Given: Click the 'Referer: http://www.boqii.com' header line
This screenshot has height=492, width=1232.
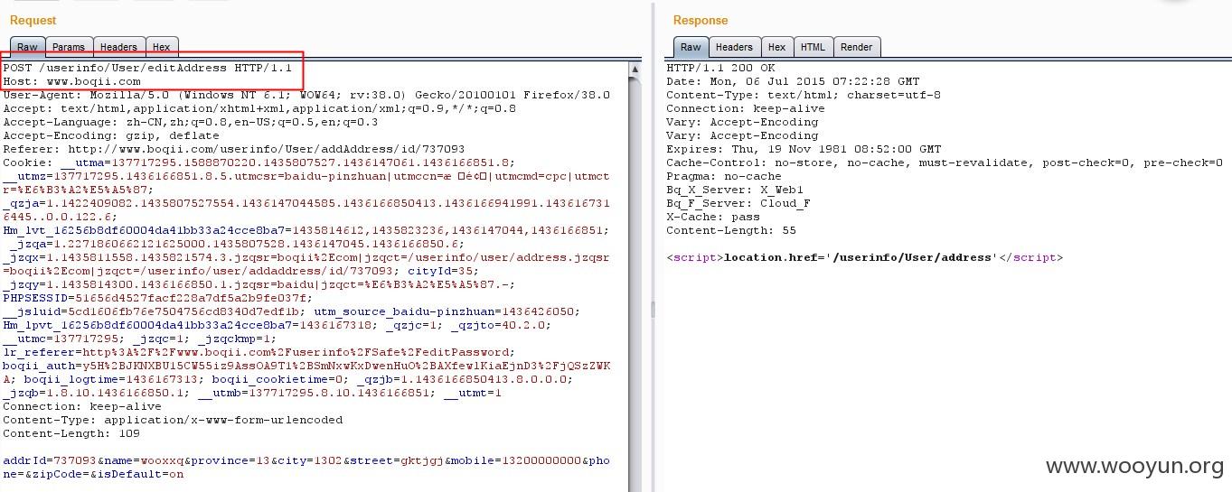Looking at the screenshot, I should point(234,149).
